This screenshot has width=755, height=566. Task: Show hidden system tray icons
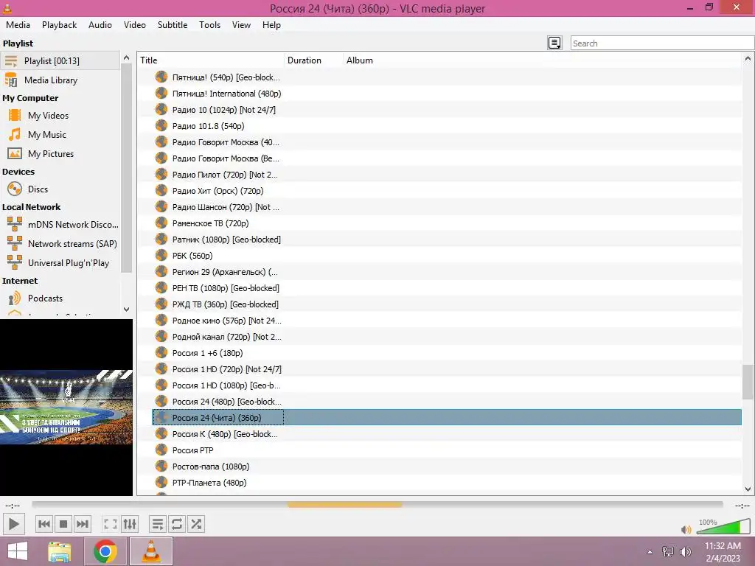(650, 552)
